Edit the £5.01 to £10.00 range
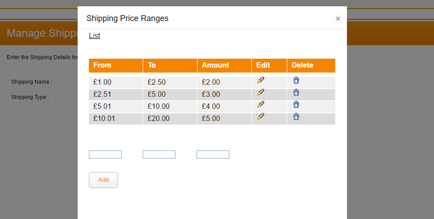The image size is (434, 219). pyautogui.click(x=261, y=104)
